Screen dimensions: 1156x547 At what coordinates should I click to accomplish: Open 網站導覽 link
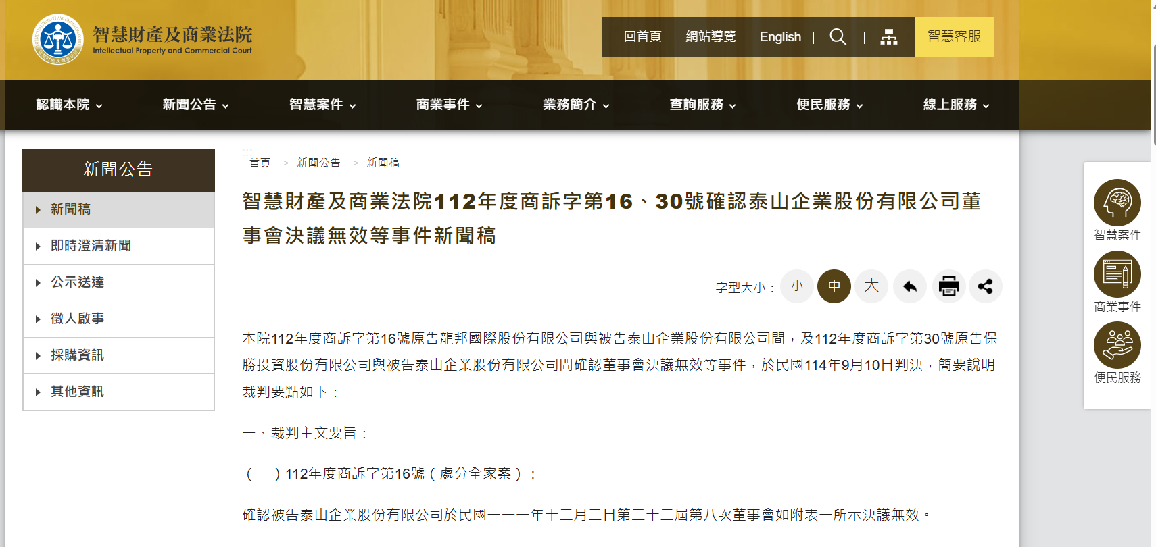(x=711, y=36)
